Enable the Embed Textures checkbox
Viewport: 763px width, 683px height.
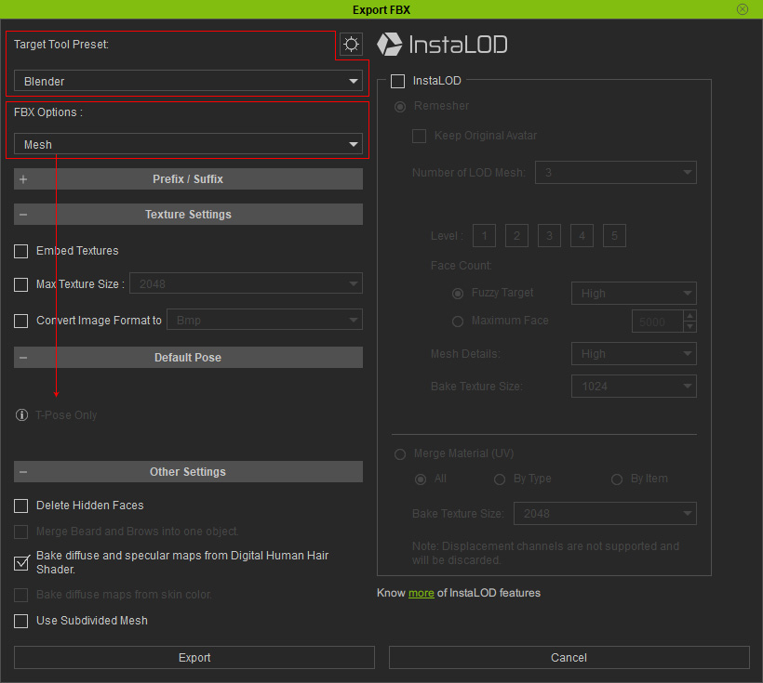pos(20,251)
